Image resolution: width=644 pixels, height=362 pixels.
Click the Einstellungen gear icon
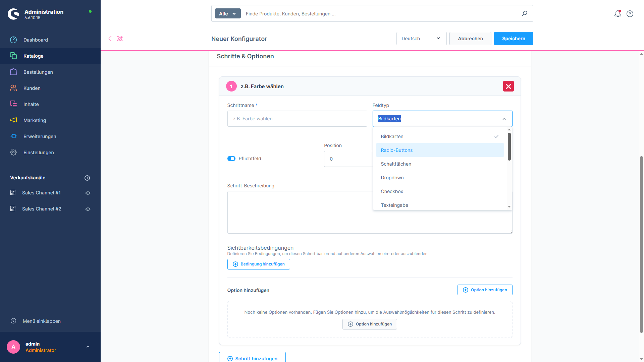(13, 152)
